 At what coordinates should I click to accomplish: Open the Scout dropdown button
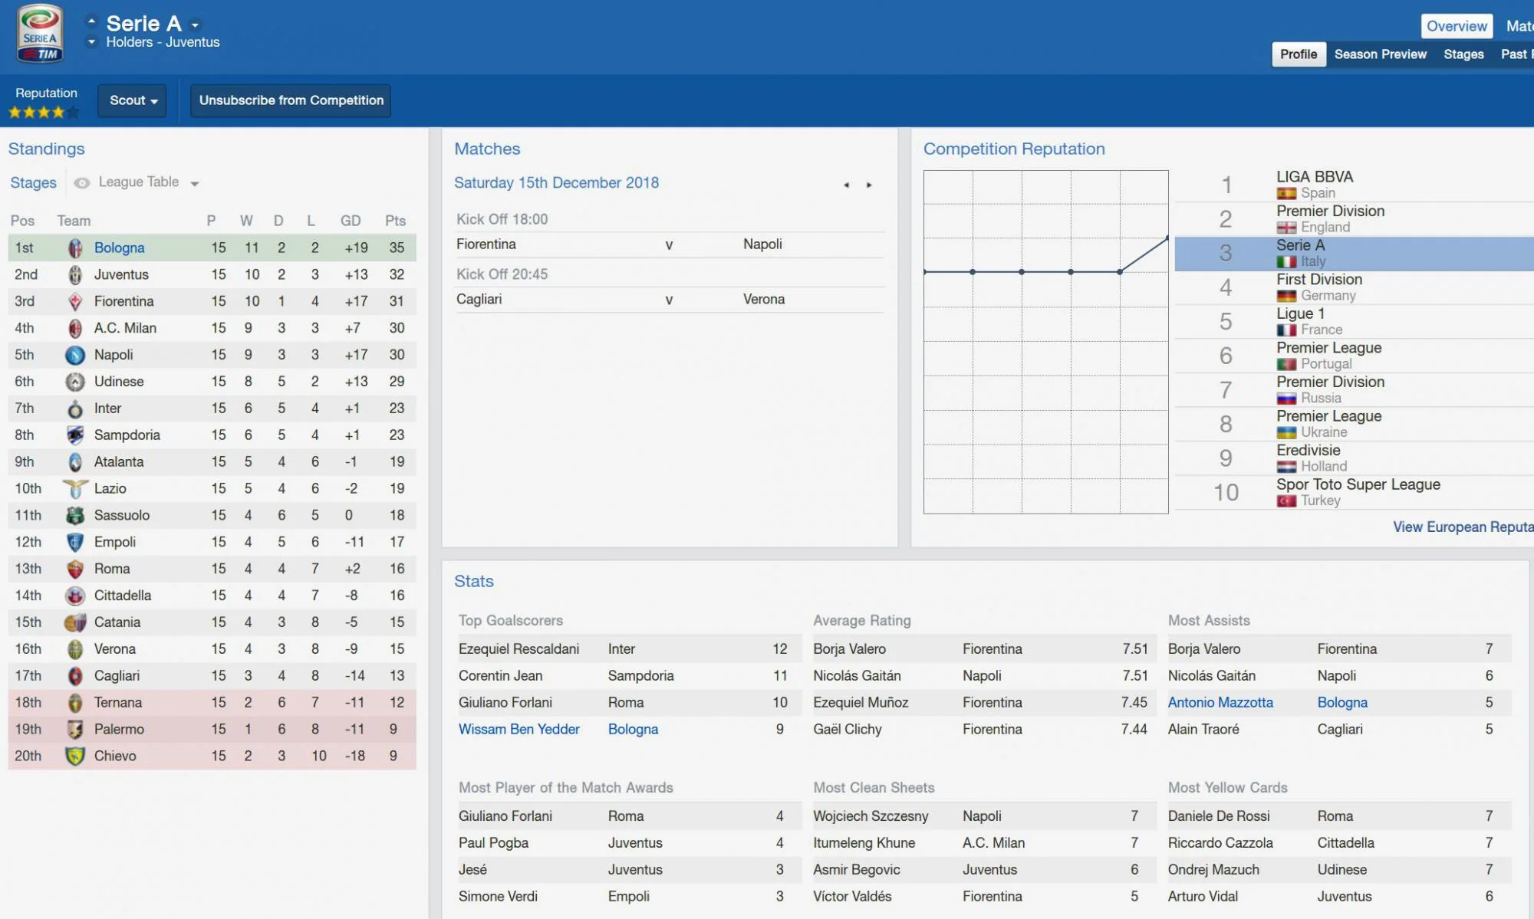[132, 100]
